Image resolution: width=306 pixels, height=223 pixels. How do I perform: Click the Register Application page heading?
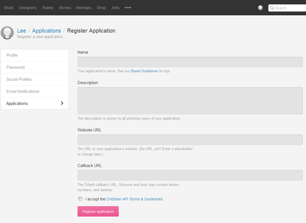point(91,31)
